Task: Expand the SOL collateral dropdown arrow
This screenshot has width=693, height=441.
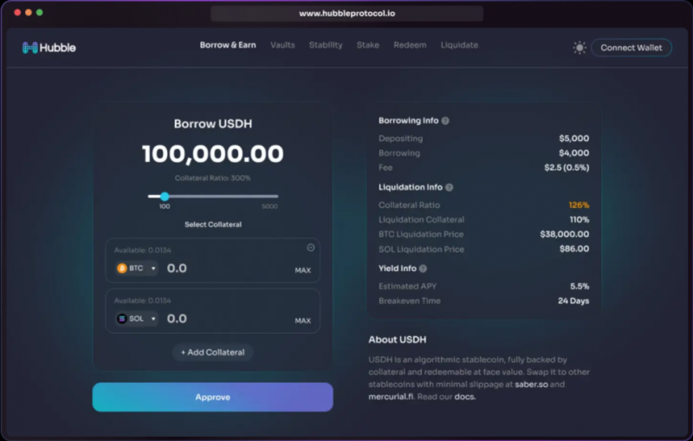Action: click(x=153, y=319)
